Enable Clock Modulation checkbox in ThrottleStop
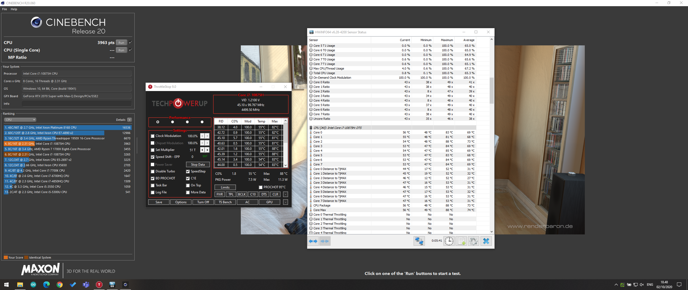The image size is (688, 290). coord(153,136)
